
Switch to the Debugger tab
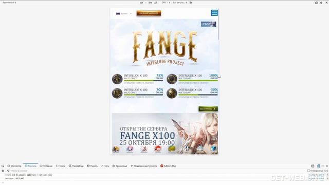[46, 166]
